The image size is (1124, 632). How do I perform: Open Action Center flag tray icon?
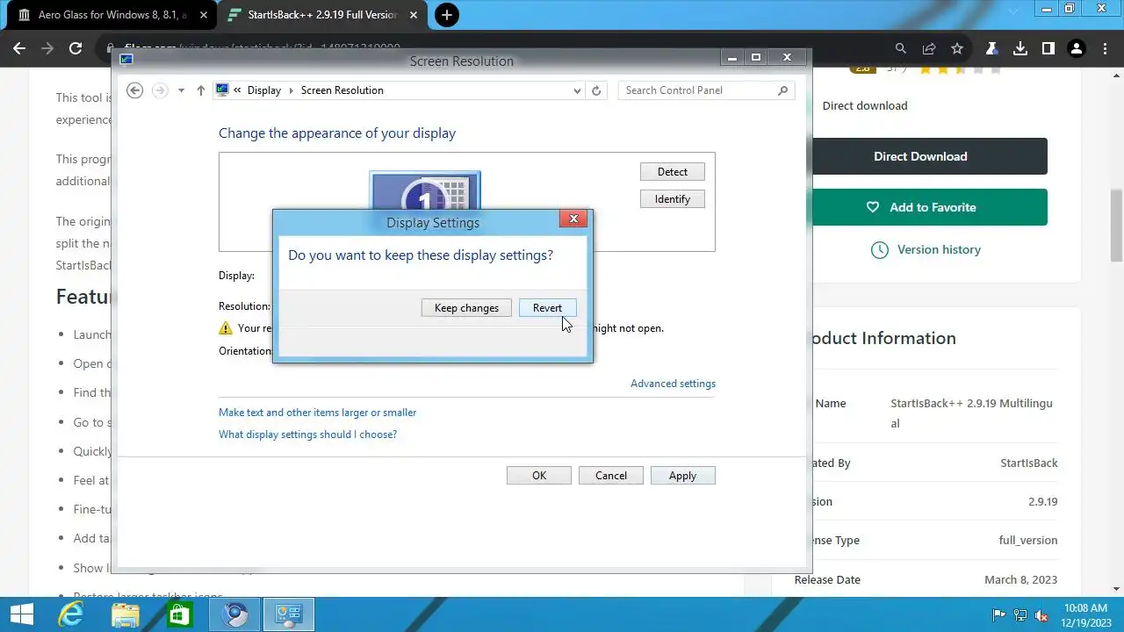(x=999, y=615)
